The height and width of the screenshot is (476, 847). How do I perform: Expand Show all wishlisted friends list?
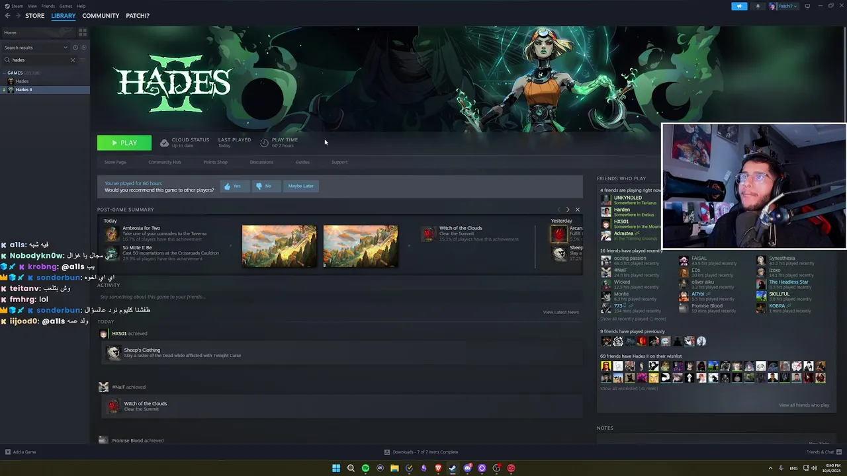click(x=629, y=389)
